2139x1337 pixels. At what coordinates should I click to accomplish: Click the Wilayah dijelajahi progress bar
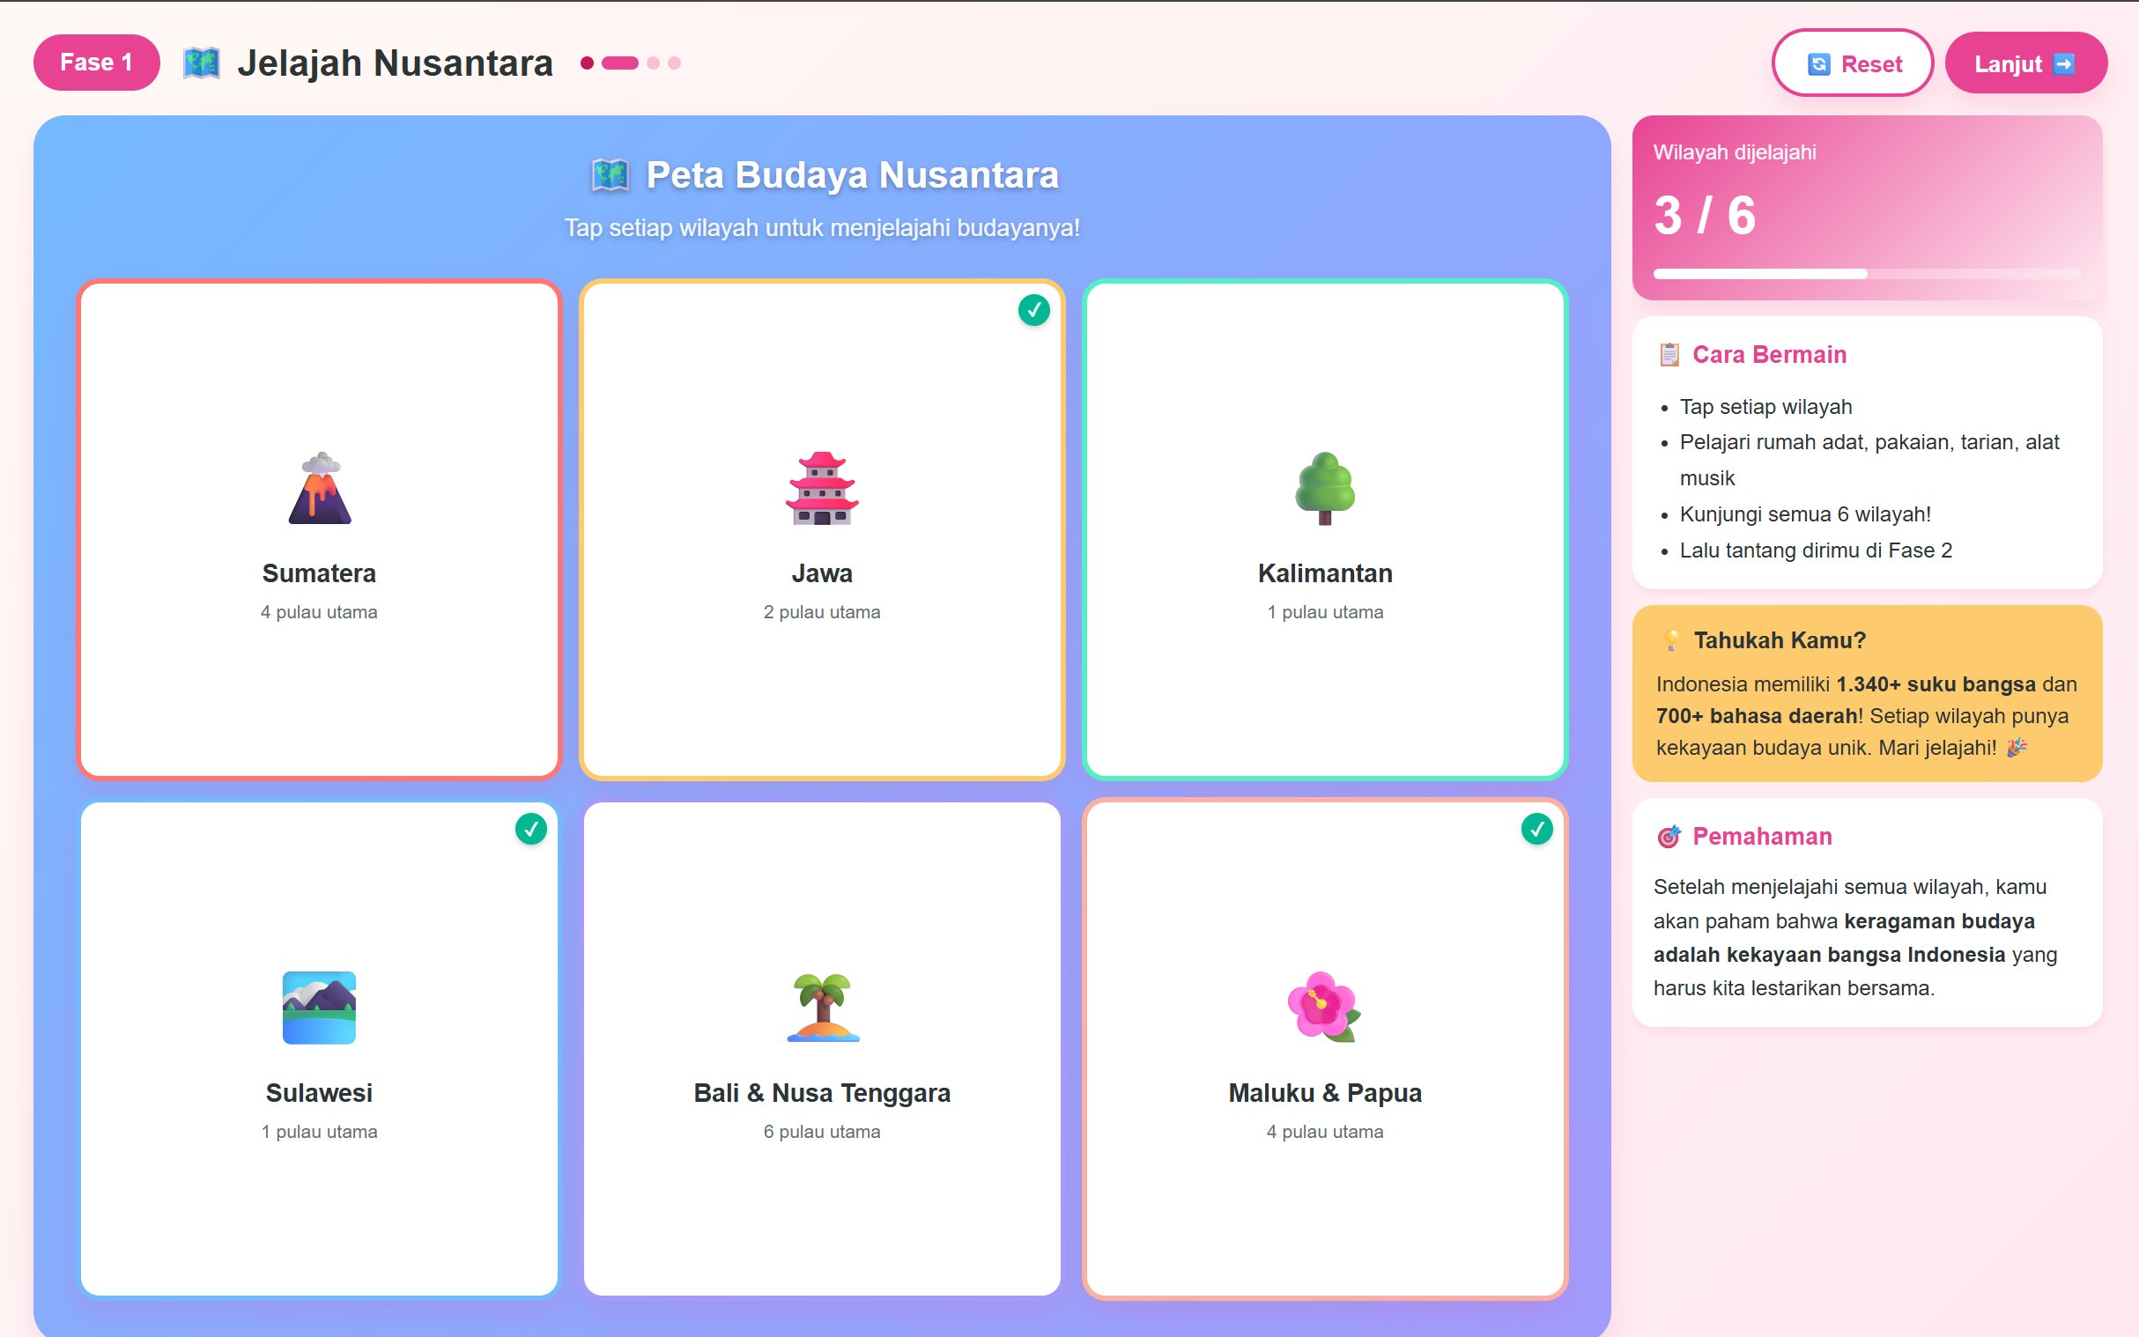point(1867,274)
